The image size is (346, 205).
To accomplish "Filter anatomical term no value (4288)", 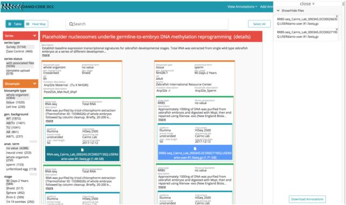I will click(x=17, y=148).
